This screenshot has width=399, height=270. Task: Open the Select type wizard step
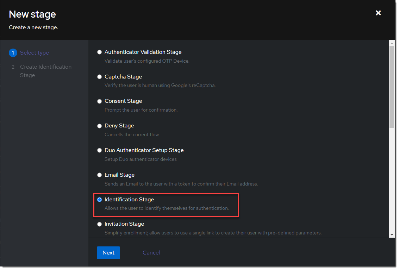pos(34,52)
